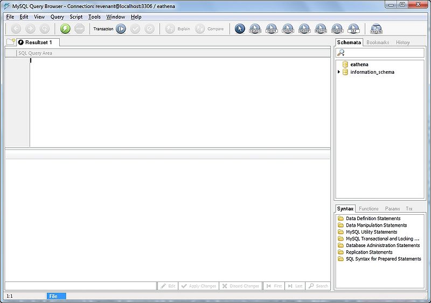Viewport: 431px width, 303px height.
Task: Select the default mouse pointer tool
Action: [240, 29]
